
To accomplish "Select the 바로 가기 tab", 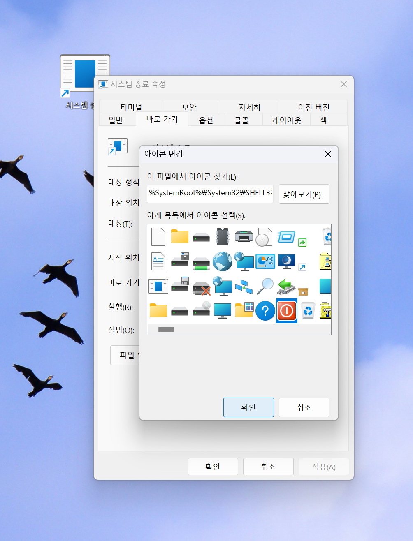I will (162, 119).
